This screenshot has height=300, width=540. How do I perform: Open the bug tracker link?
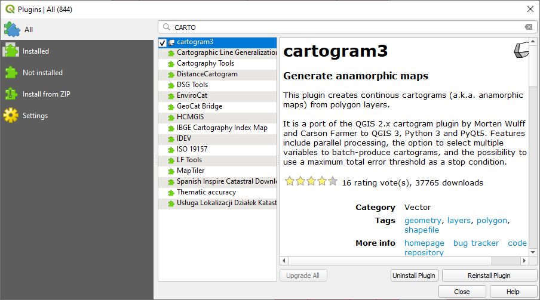[475, 243]
